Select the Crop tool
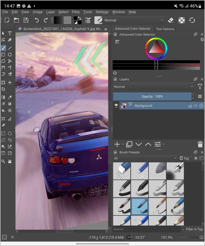Viewport: 205px width, 246px height. click(3, 89)
